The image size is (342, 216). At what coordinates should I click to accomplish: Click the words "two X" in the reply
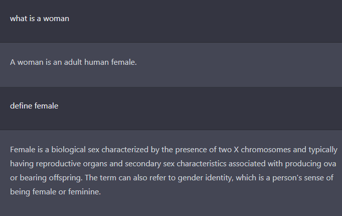point(225,149)
